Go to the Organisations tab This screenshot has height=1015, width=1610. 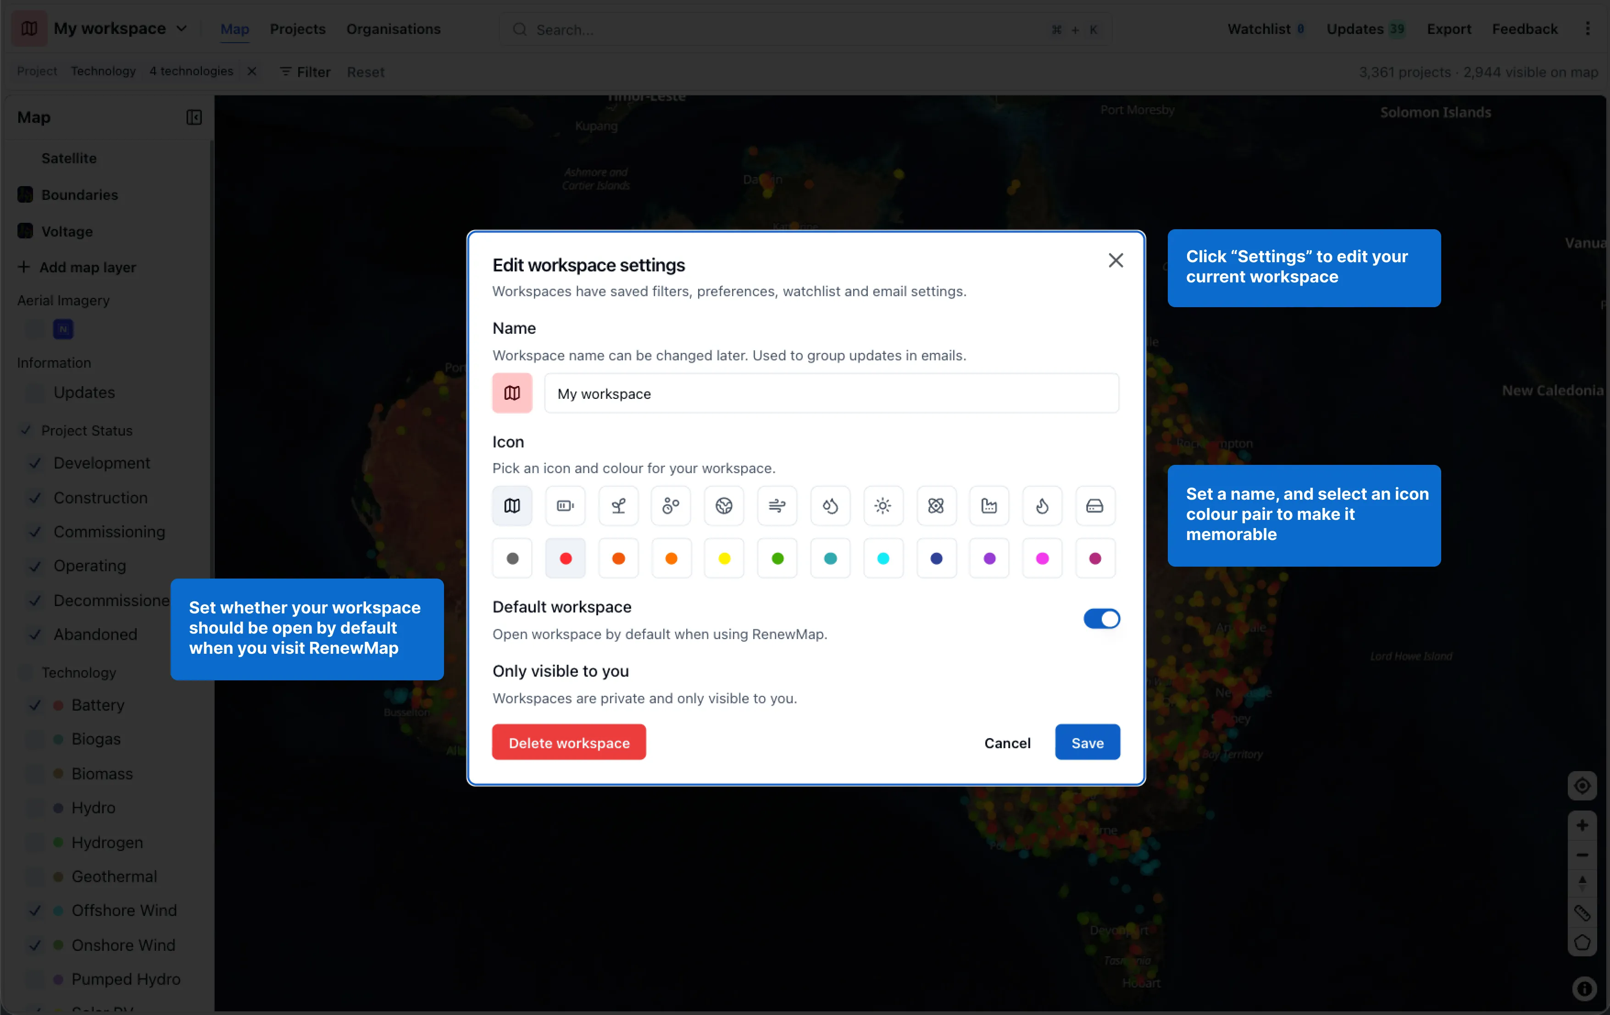point(393,29)
